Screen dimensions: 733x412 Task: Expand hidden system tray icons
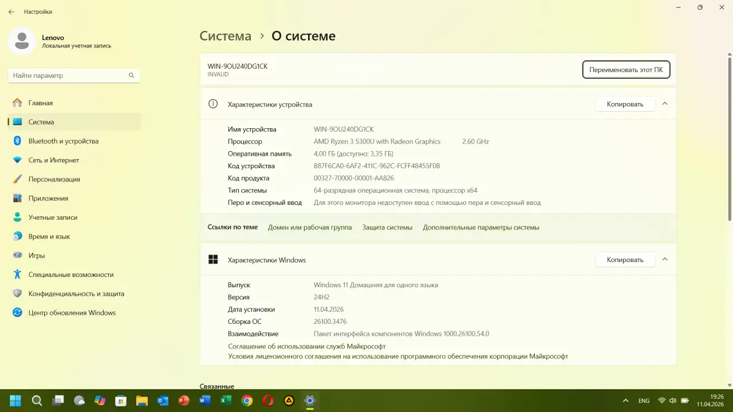tap(625, 401)
